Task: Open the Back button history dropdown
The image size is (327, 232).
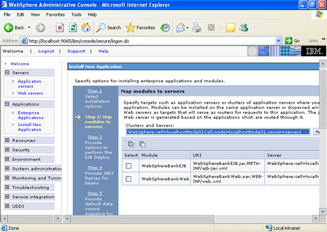Action: pyautogui.click(x=29, y=28)
